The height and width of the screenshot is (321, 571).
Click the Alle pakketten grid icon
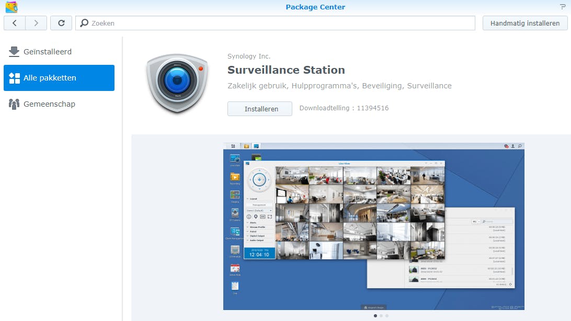pos(14,78)
